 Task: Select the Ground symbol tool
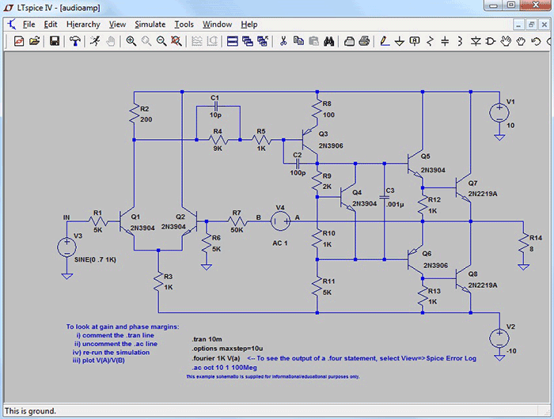click(x=400, y=41)
